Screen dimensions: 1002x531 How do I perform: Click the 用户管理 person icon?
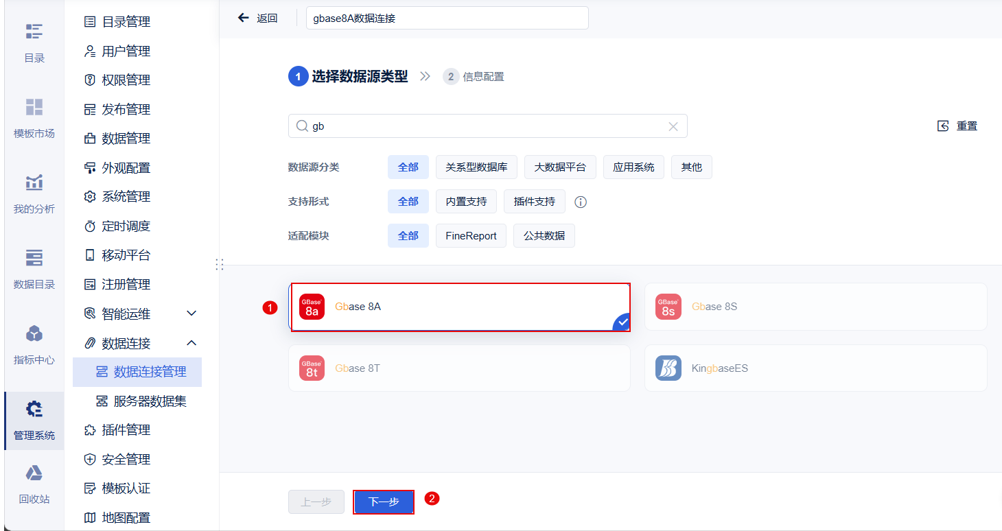(90, 51)
